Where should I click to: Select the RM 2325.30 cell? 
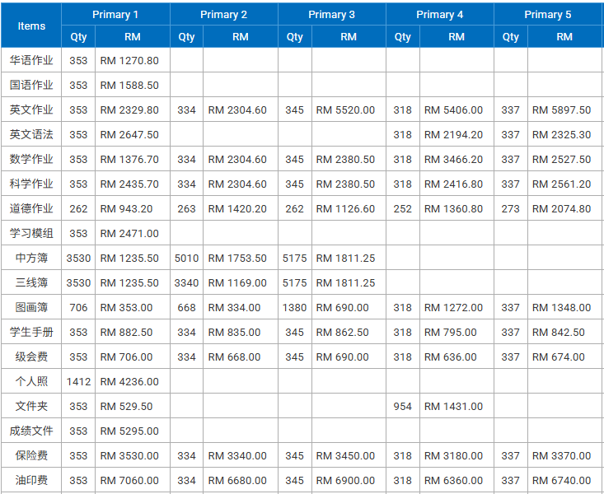(565, 134)
